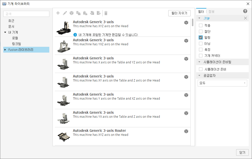Collapse the 기능 filter section
The height and width of the screenshot is (159, 252).
pos(199,18)
